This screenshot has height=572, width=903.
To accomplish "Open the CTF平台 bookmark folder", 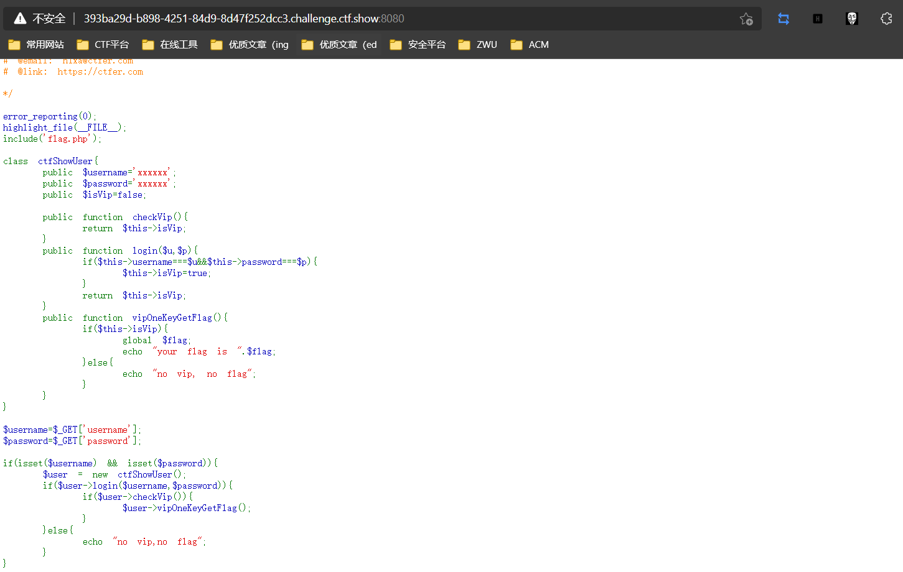I will [103, 45].
